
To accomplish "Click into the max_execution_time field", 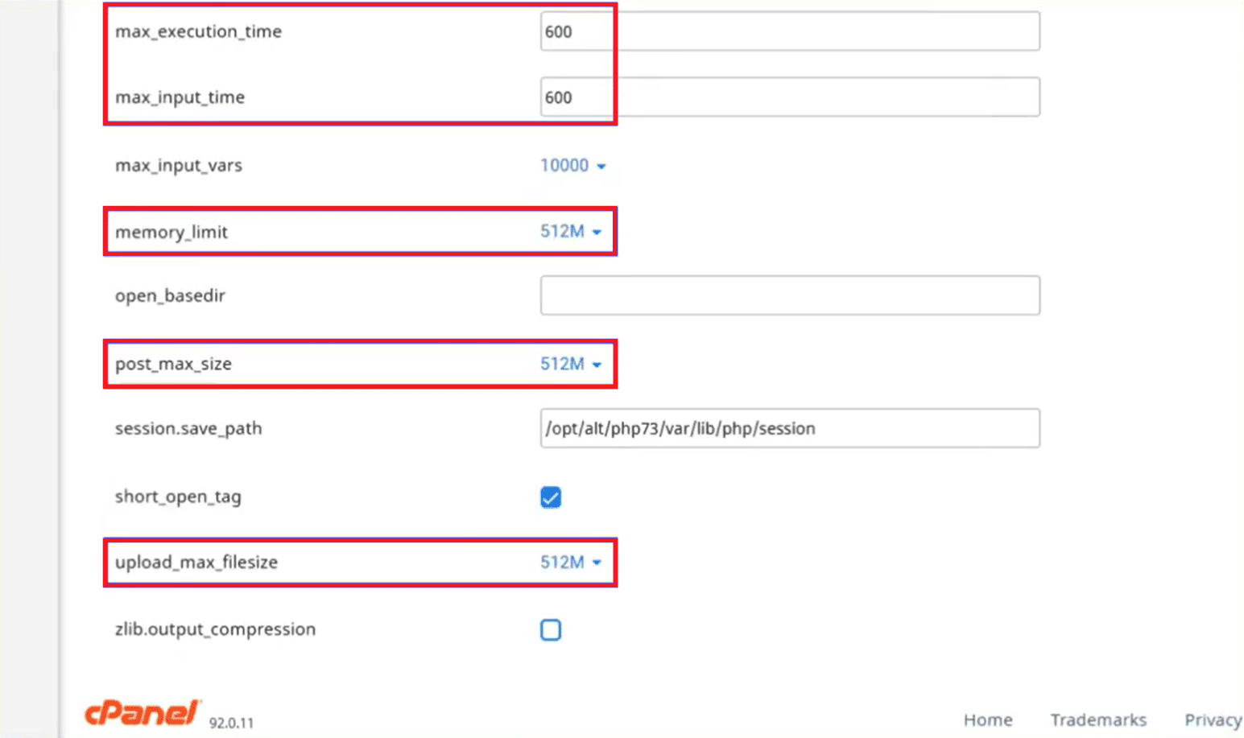I will 789,32.
